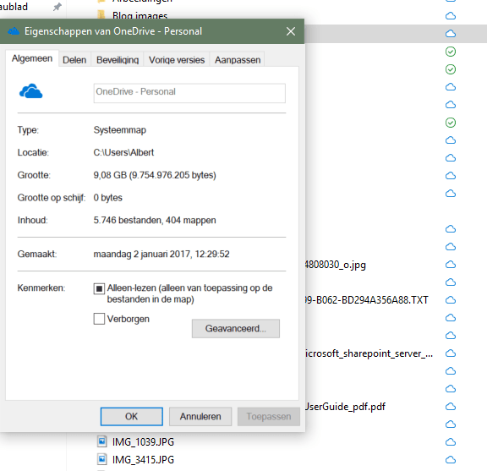Select the Algemeen tab
487x471 pixels.
(32, 58)
